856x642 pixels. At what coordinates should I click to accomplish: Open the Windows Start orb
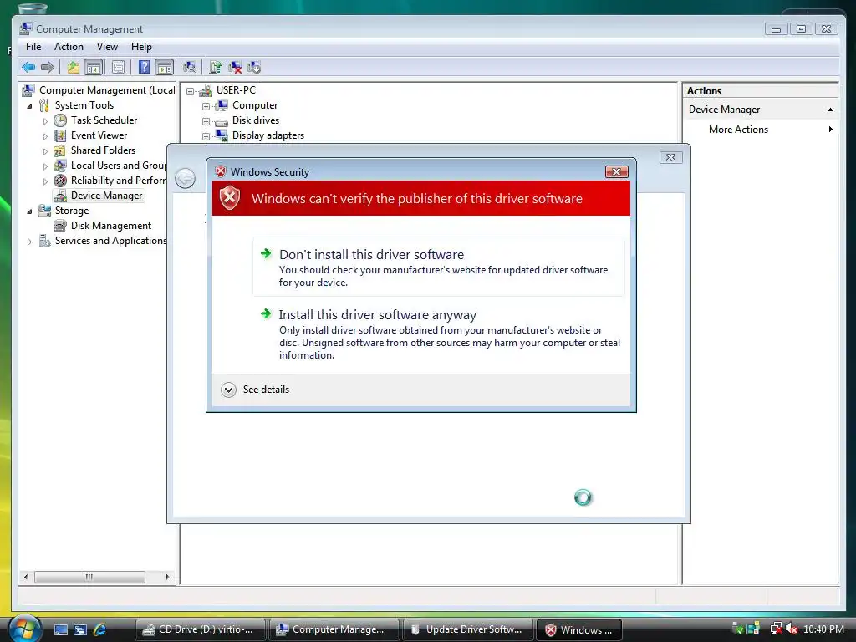pyautogui.click(x=24, y=629)
